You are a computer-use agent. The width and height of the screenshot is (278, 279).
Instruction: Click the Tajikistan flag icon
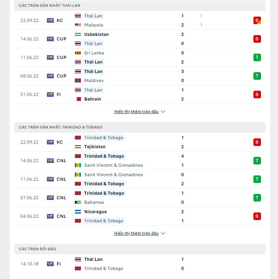click(78, 147)
